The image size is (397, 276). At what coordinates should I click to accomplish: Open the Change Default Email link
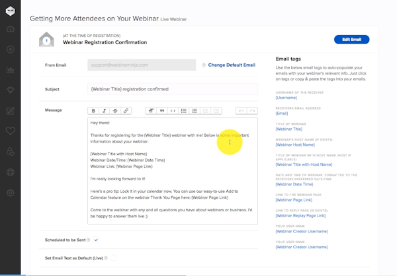232,65
